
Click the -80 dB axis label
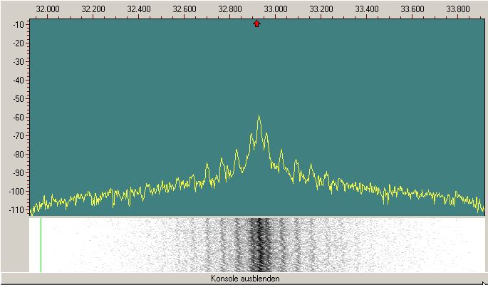pos(19,155)
